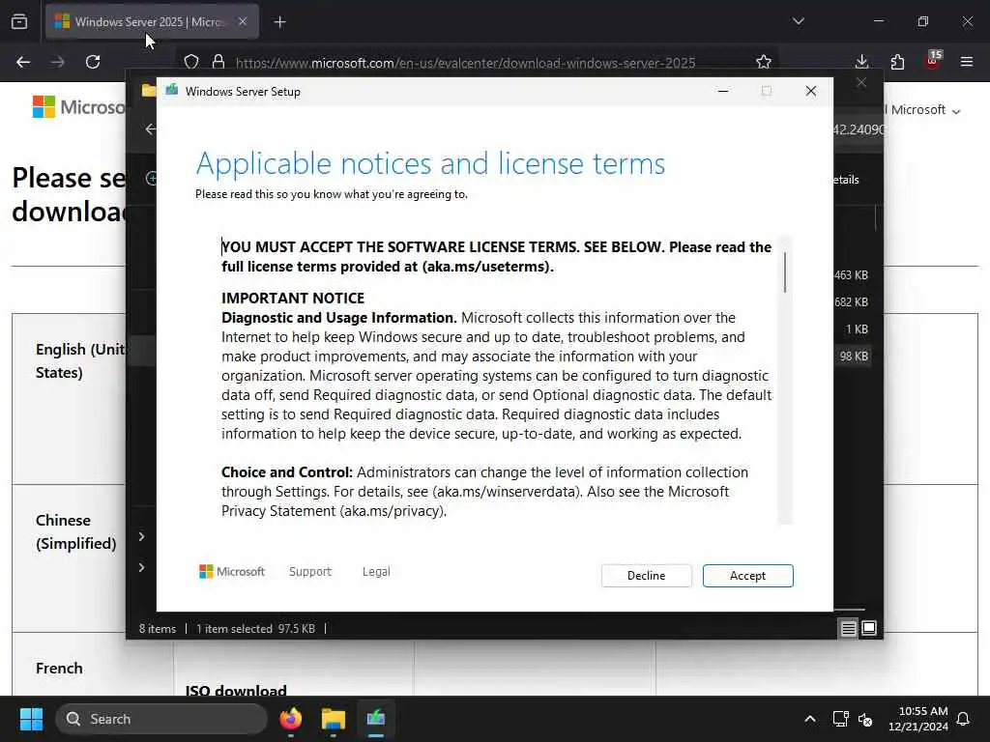This screenshot has height=742, width=990.
Task: Open the notifications bell
Action: point(963,719)
